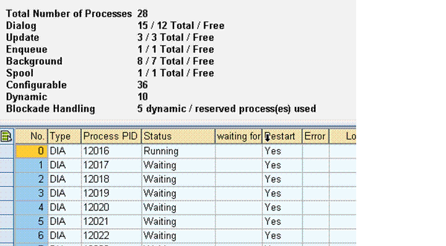The image size is (446, 246).
Task: Click the Status column header
Action: click(x=178, y=136)
